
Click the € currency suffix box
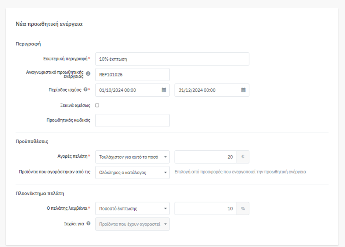(x=243, y=157)
